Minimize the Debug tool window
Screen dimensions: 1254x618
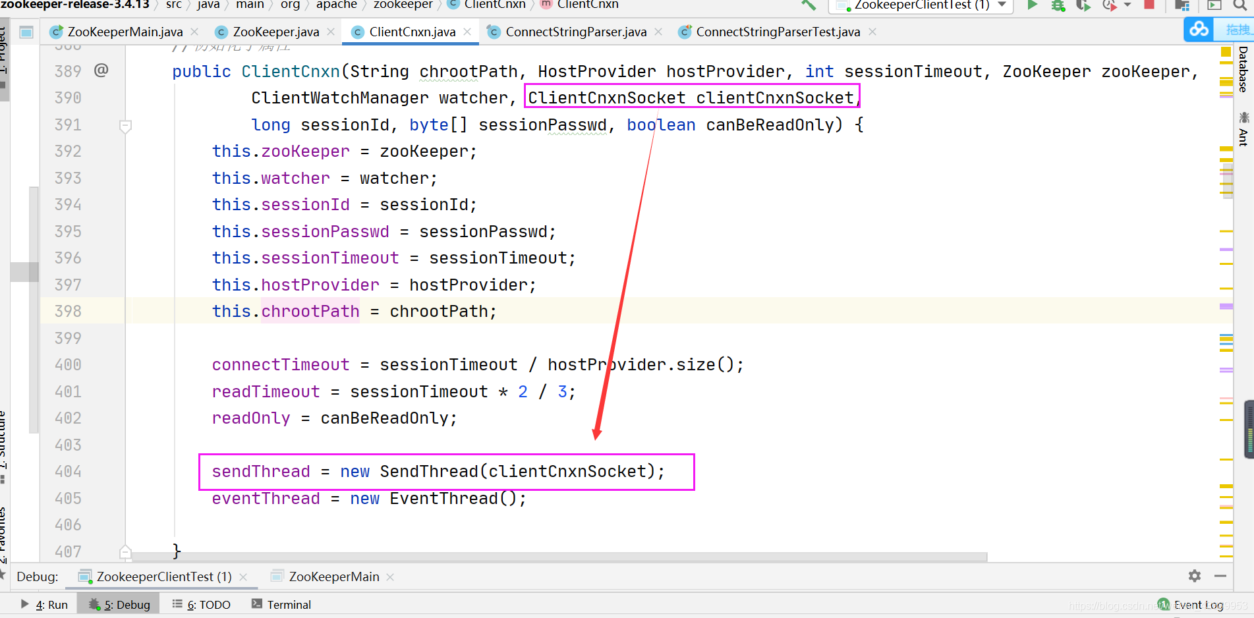tap(1220, 576)
